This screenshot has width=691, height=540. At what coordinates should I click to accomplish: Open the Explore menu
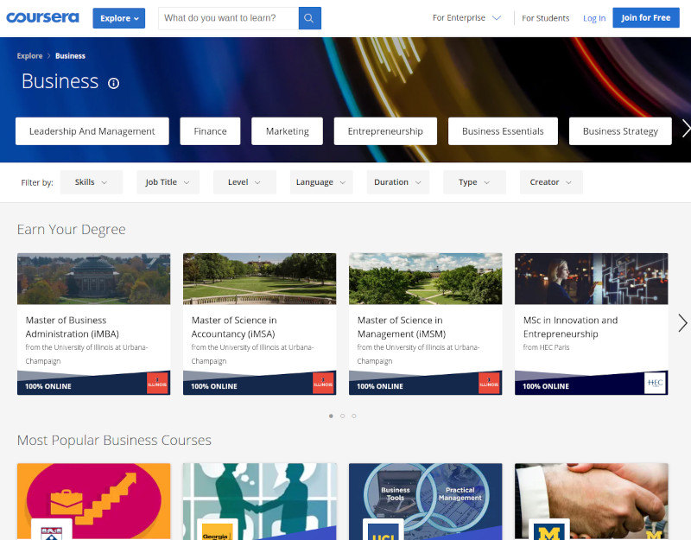coord(118,17)
